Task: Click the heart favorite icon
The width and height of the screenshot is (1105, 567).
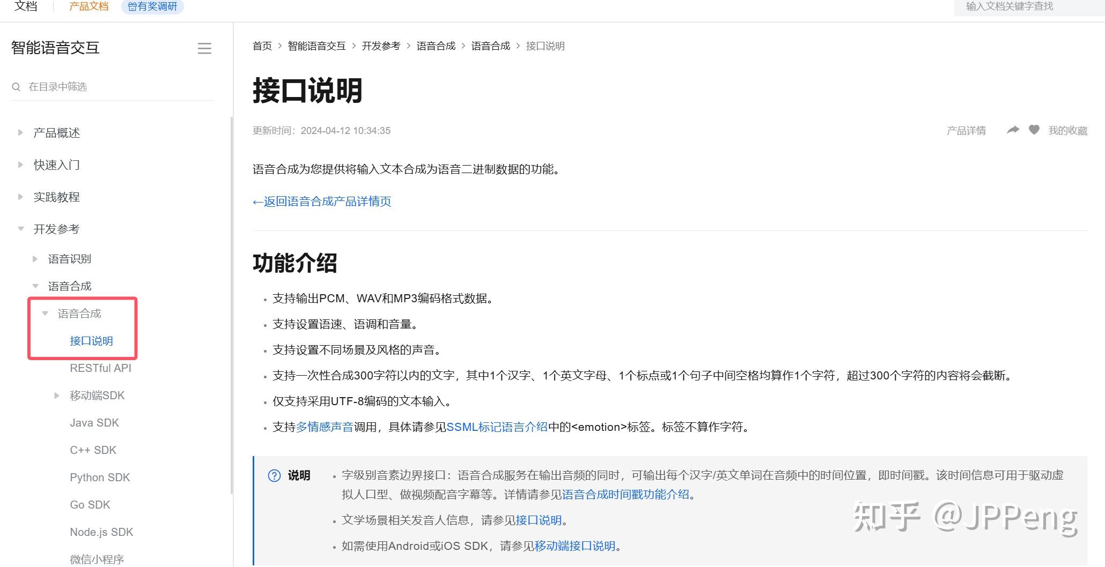Action: tap(1034, 130)
